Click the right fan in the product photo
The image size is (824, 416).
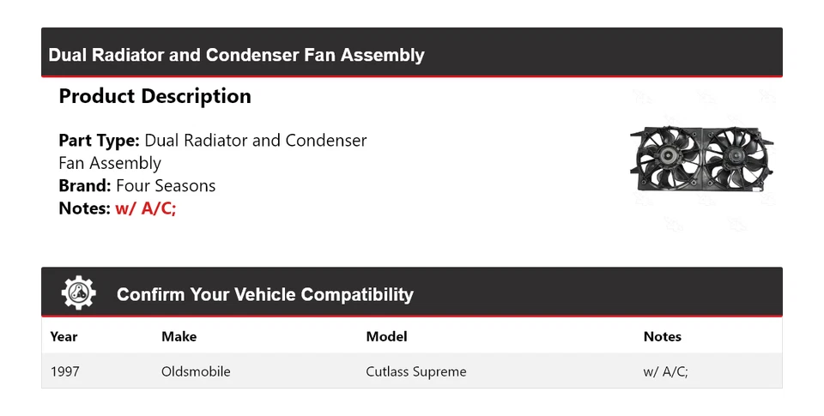pyautogui.click(x=735, y=157)
